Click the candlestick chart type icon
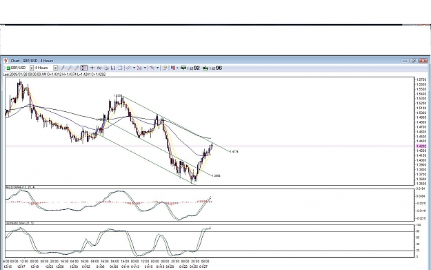The height and width of the screenshot is (270, 431). (173, 68)
